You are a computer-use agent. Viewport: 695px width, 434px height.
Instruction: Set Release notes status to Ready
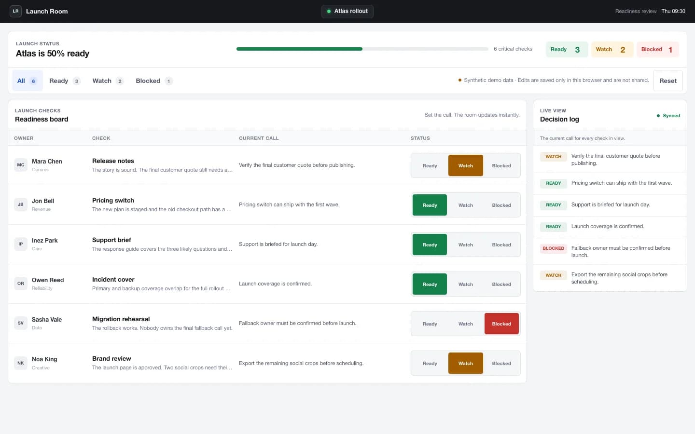430,165
